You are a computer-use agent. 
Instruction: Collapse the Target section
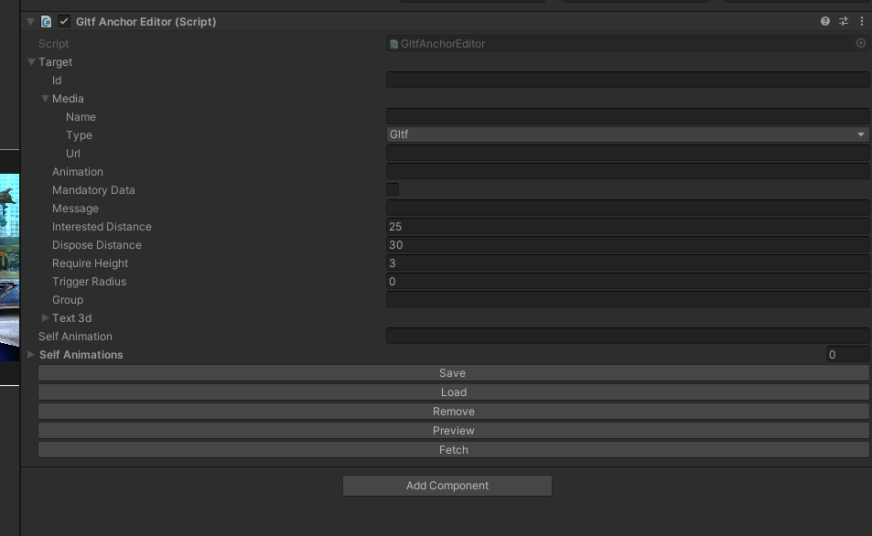pos(32,62)
